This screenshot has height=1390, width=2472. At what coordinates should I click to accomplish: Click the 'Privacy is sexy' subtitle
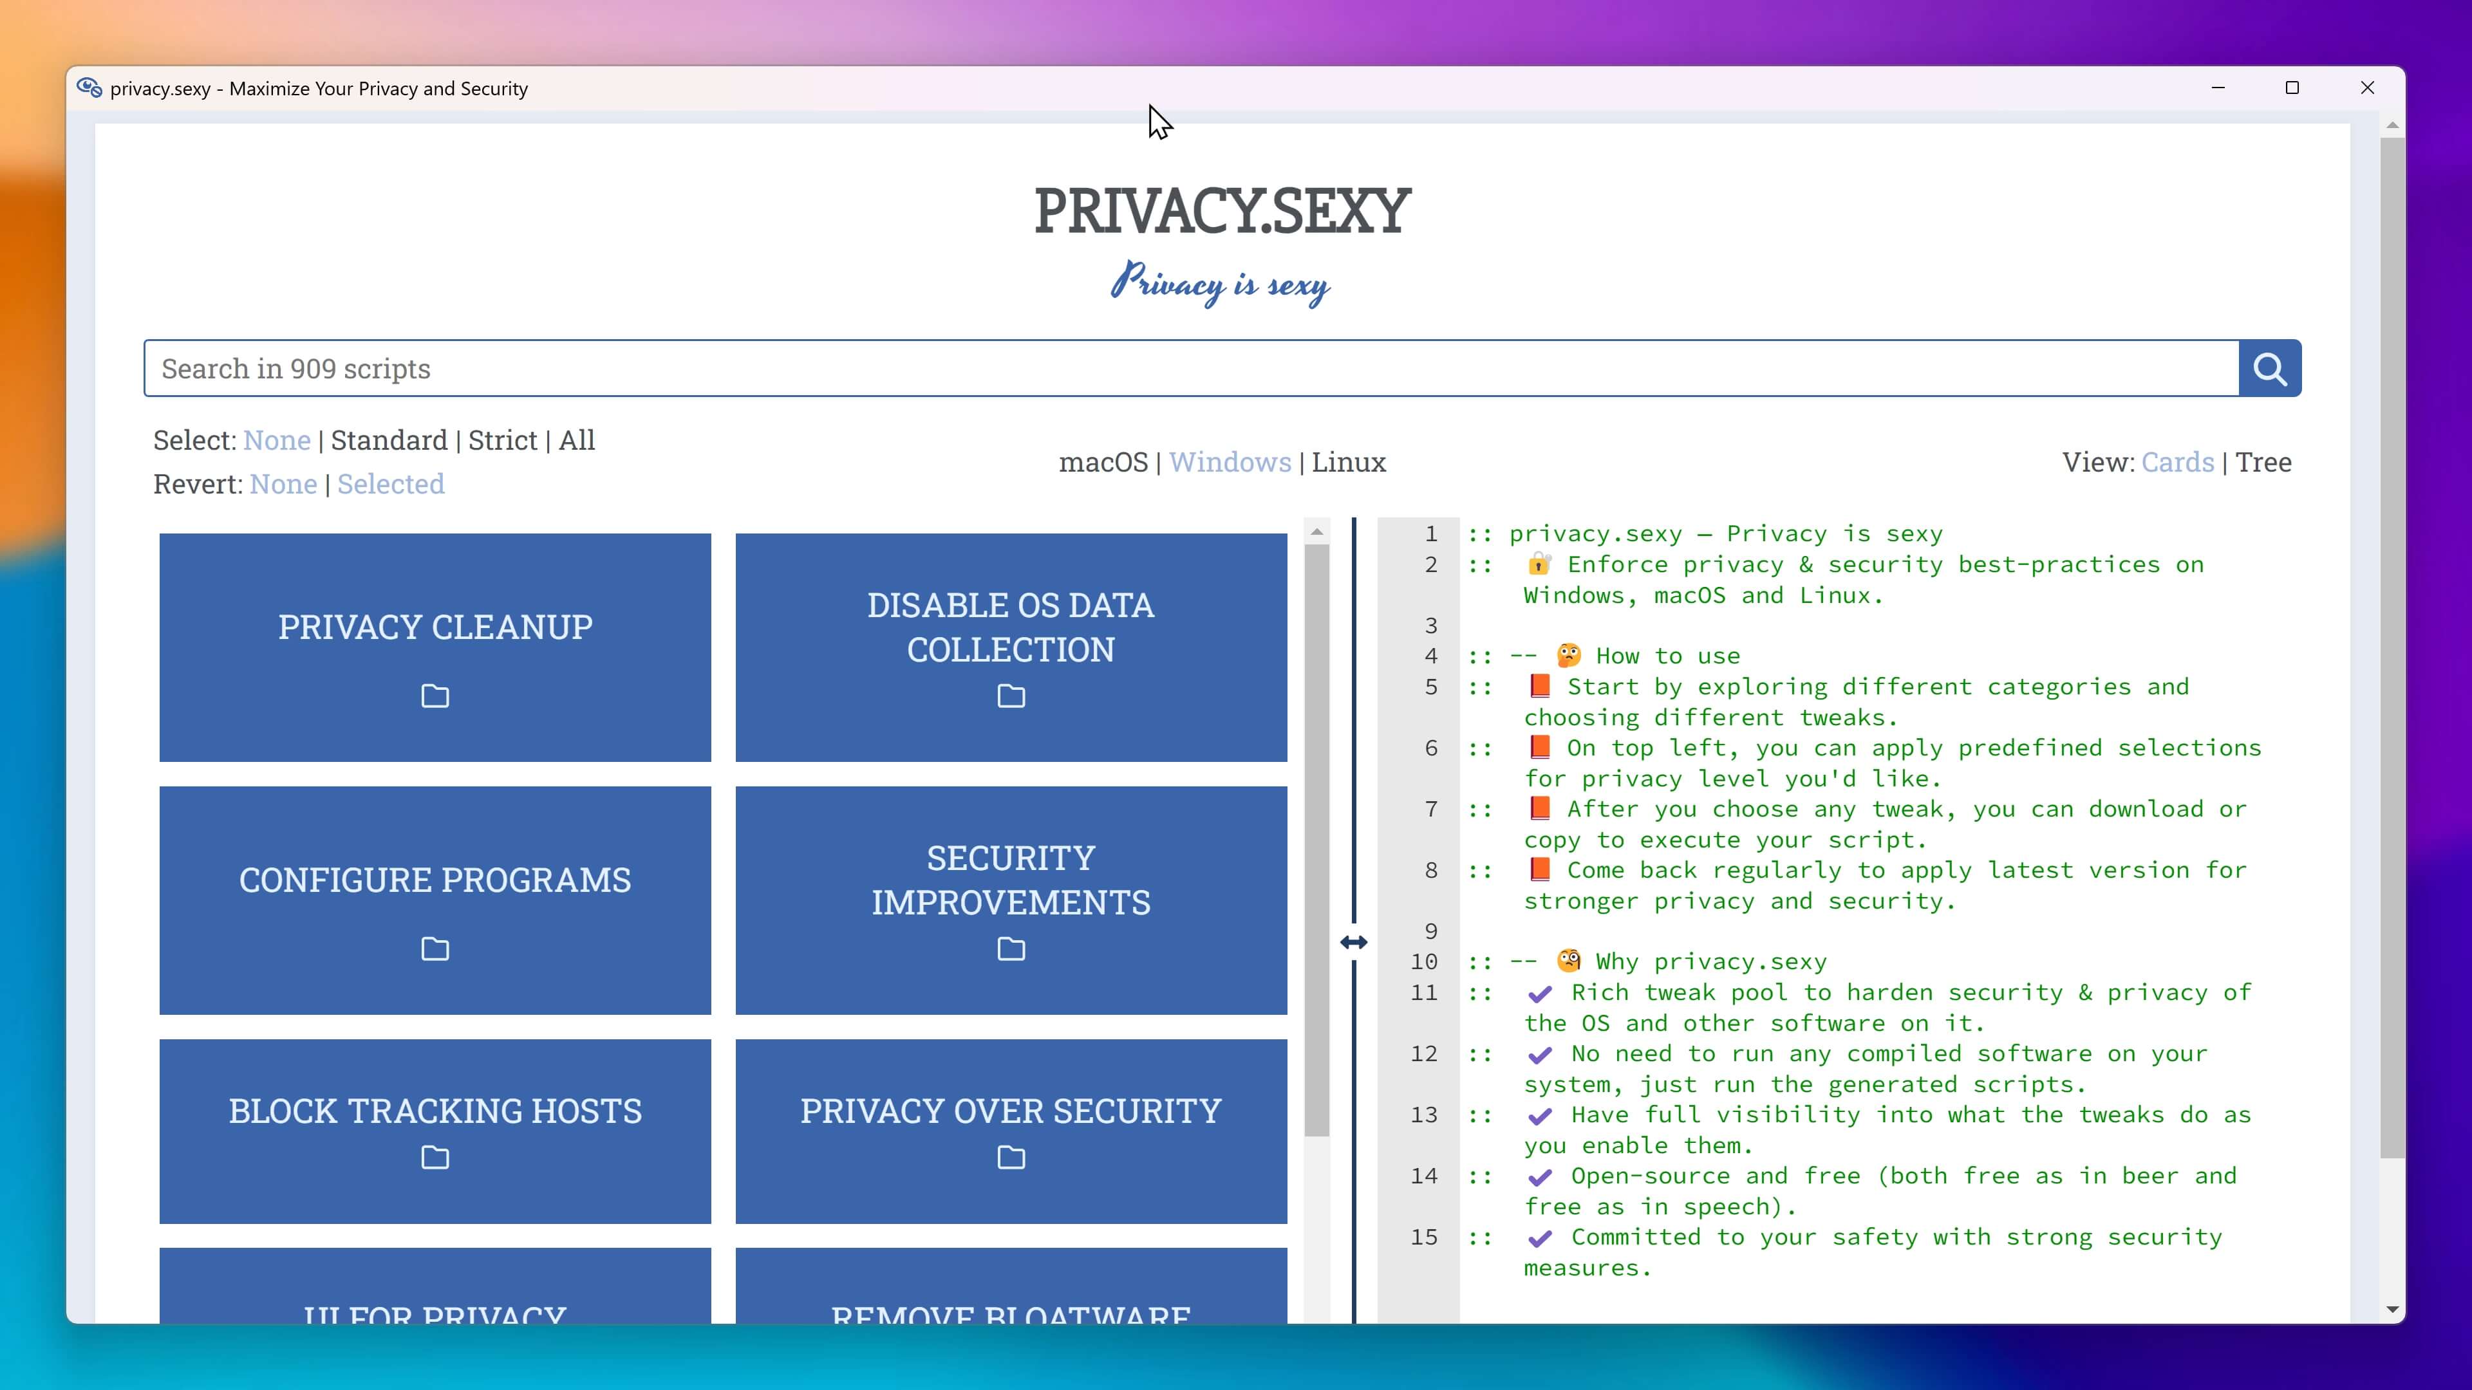point(1220,284)
